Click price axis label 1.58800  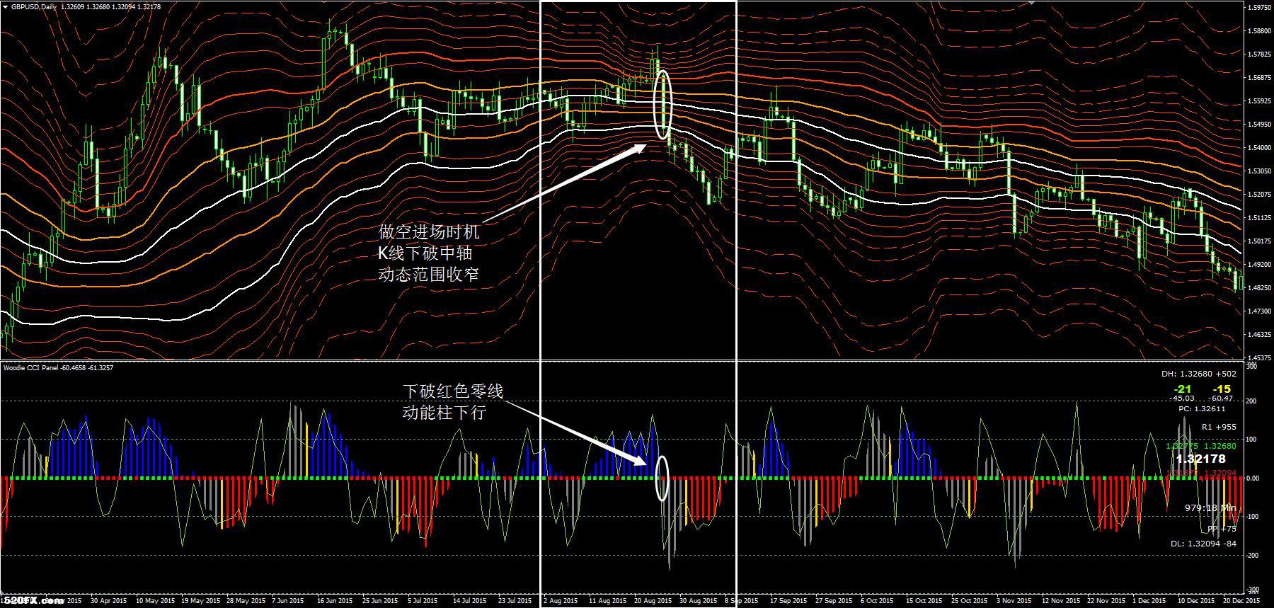pos(1259,31)
